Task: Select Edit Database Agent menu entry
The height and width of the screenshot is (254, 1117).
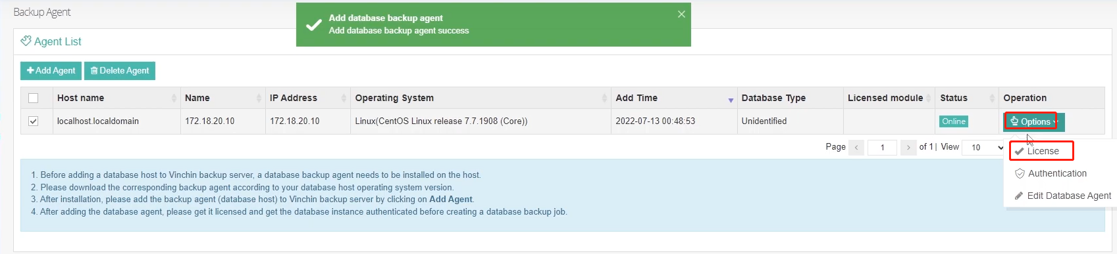Action: pos(1062,196)
